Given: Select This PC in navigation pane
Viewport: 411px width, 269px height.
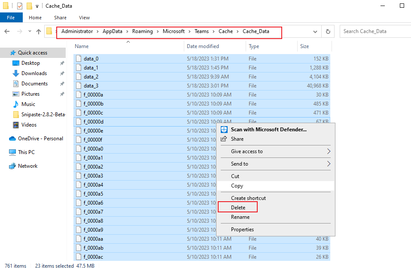Looking at the screenshot, I should (26, 152).
